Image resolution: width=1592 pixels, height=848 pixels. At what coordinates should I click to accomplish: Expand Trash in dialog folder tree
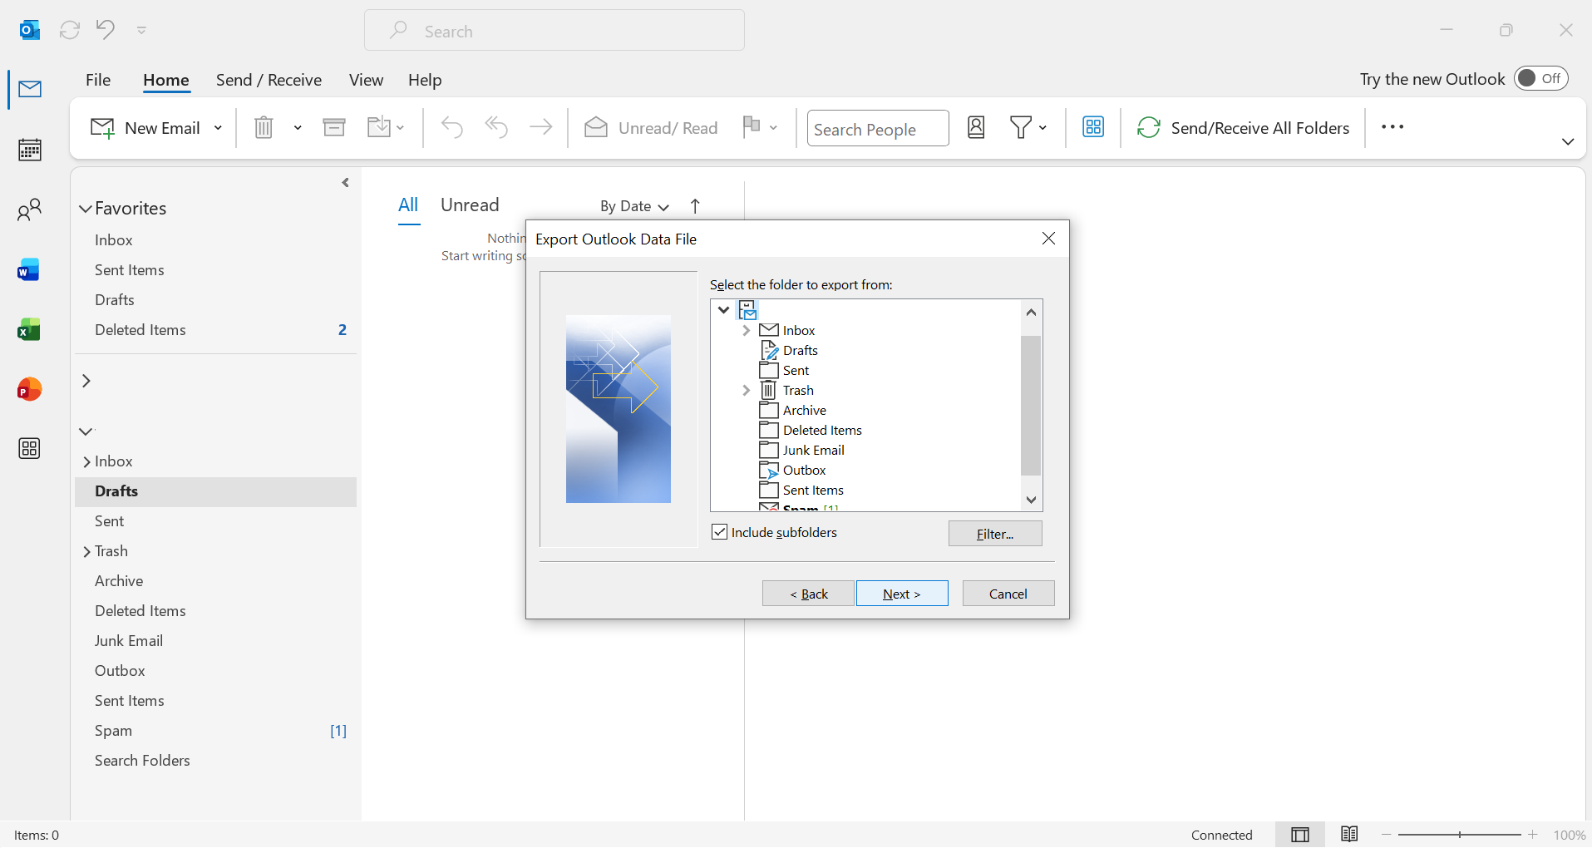tap(746, 391)
